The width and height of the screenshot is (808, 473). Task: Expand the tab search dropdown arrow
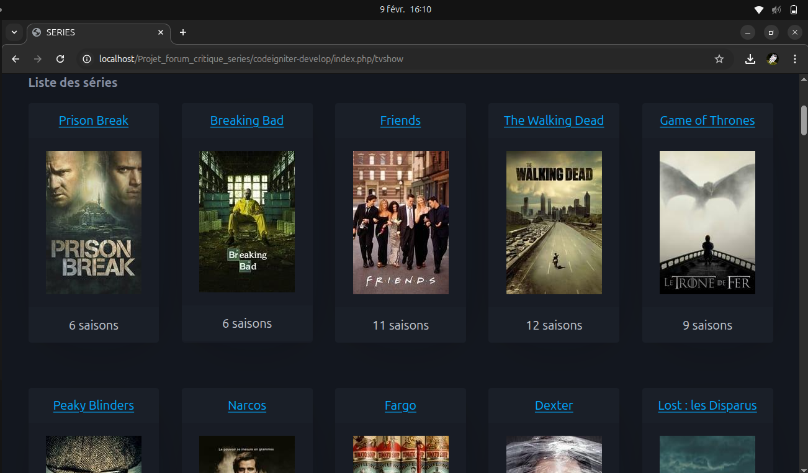point(14,32)
